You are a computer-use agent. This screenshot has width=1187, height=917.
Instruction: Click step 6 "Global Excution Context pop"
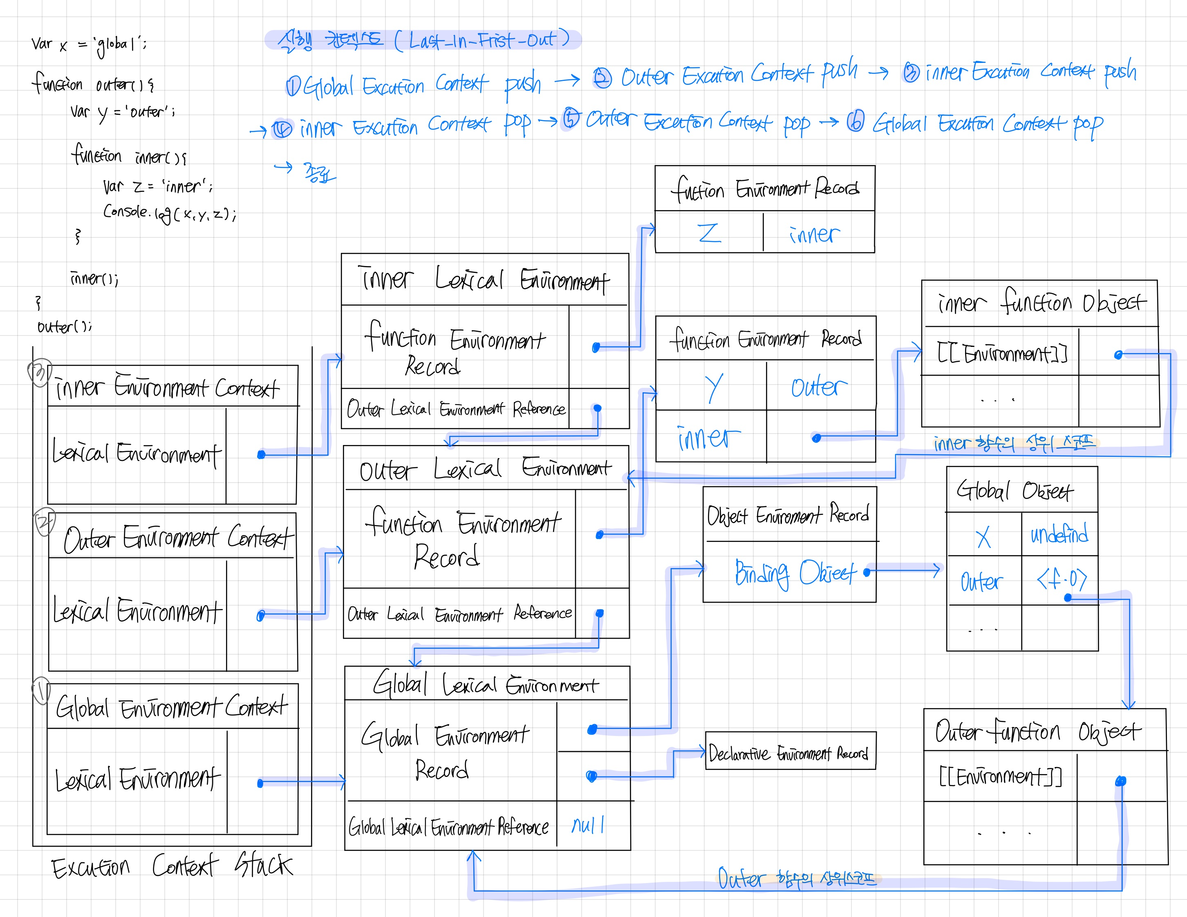pyautogui.click(x=975, y=124)
